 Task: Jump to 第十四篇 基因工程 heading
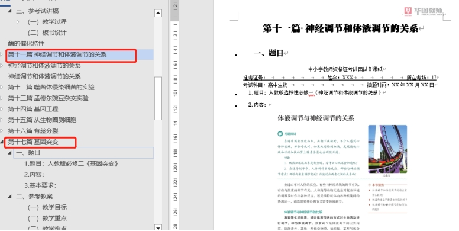pos(33,109)
